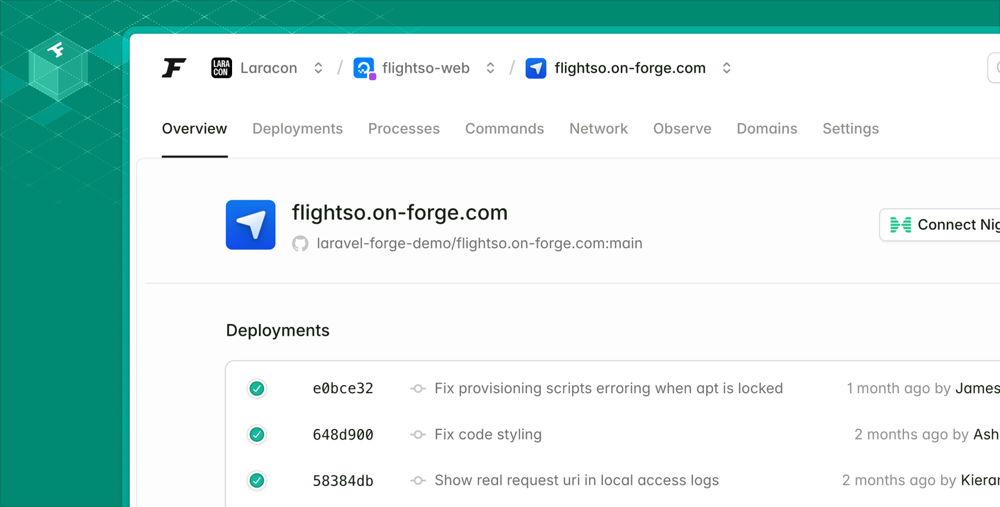Image resolution: width=1000 pixels, height=507 pixels.
Task: Click the Laravel Forge logo
Action: (x=174, y=67)
